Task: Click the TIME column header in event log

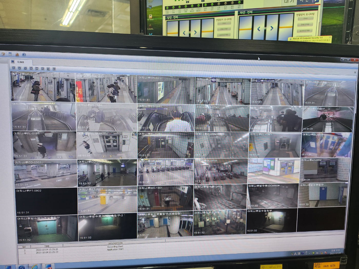Action: (x=47, y=246)
